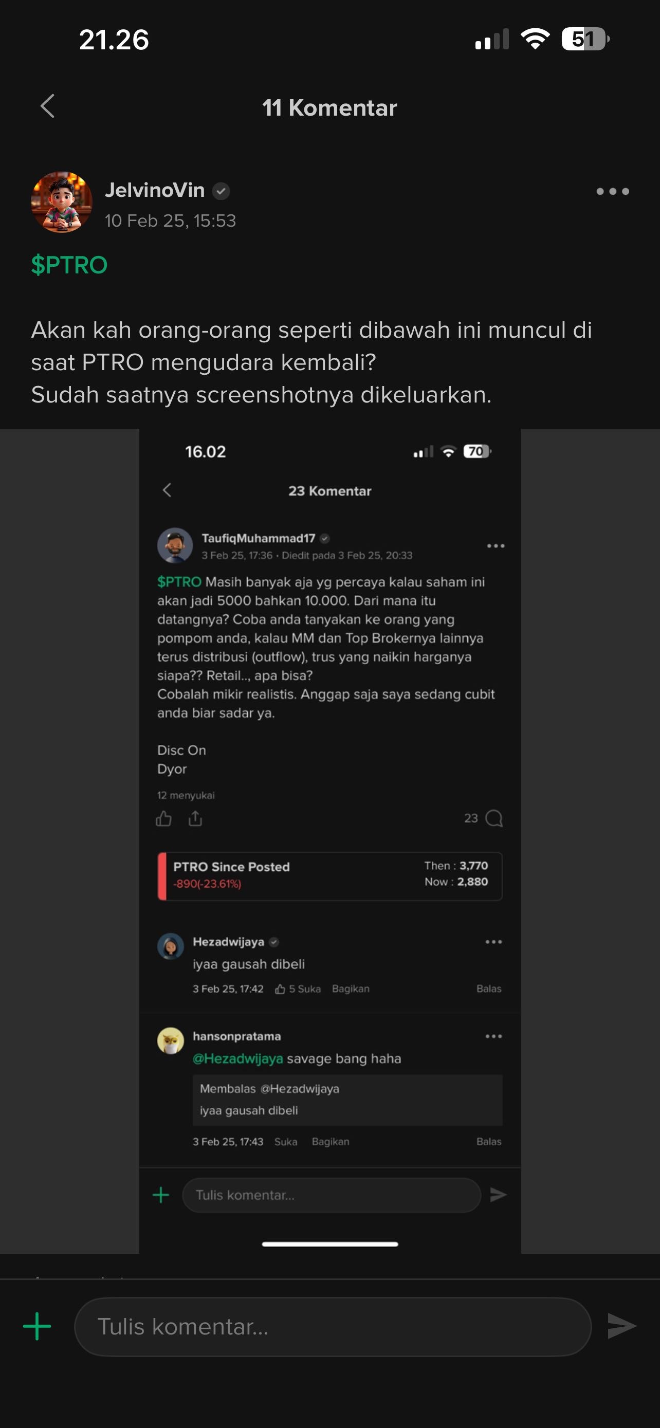
Task: Like Hezadwijaya's comment showing 5 Suka
Action: pos(298,989)
